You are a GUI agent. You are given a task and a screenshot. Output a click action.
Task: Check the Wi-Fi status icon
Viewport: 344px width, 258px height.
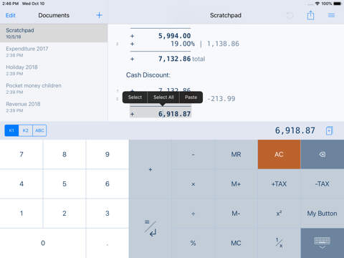click(317, 4)
